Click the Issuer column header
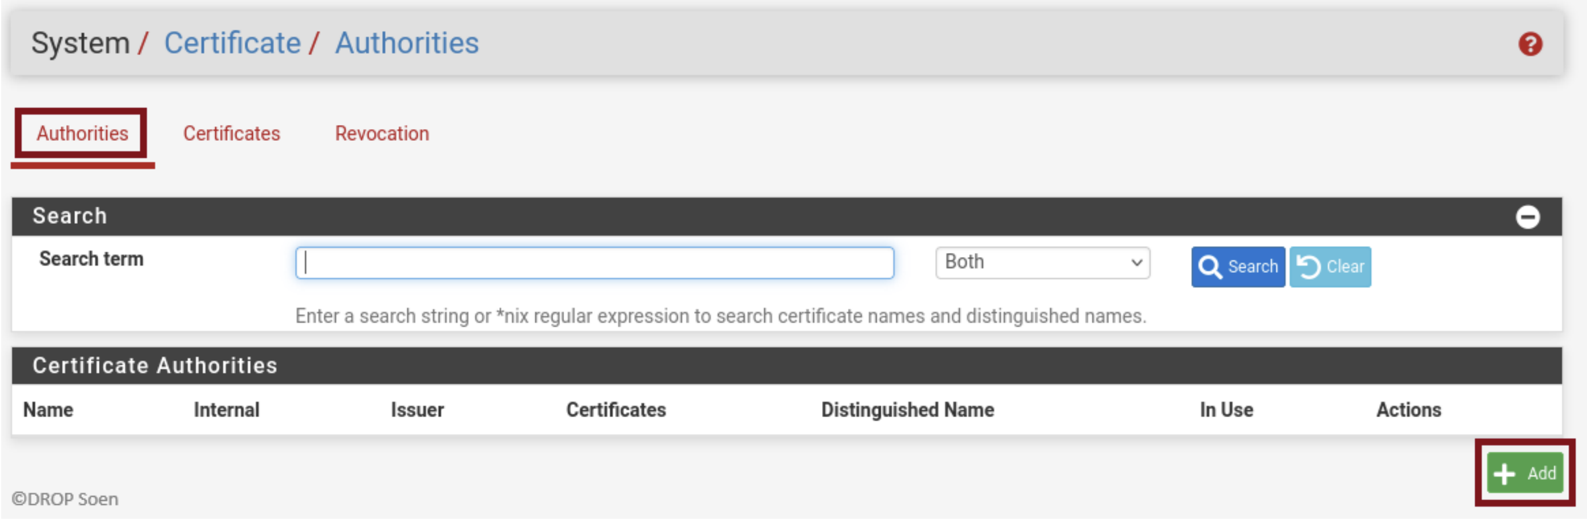The height and width of the screenshot is (520, 1587). [417, 410]
